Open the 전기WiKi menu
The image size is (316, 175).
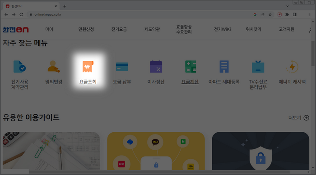pyautogui.click(x=222, y=29)
